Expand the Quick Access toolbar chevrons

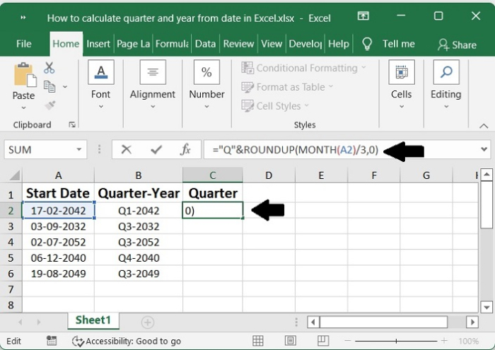23,18
